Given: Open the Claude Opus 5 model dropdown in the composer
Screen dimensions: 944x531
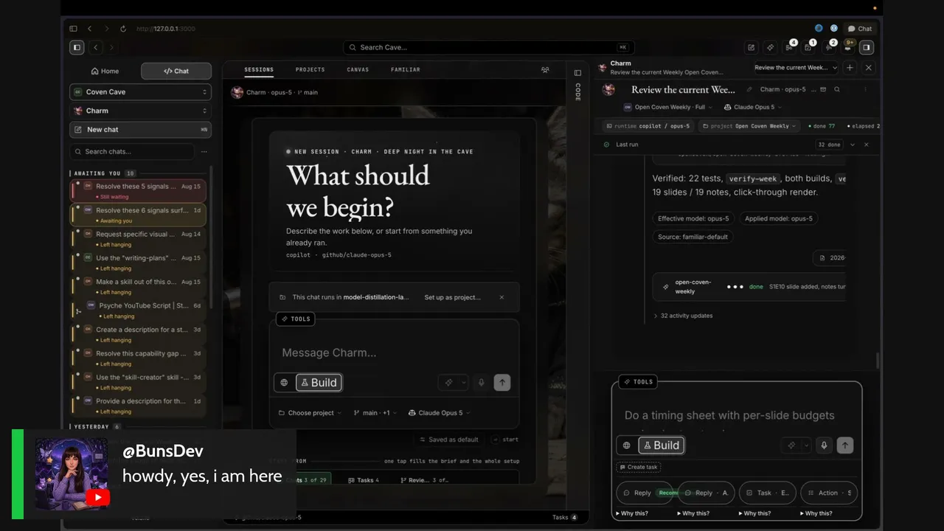Looking at the screenshot, I should pyautogui.click(x=440, y=413).
